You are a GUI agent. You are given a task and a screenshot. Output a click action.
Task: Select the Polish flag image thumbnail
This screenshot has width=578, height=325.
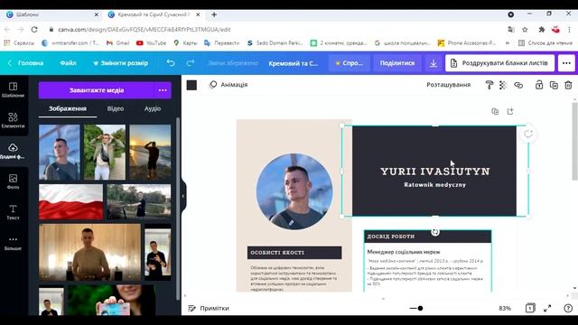point(70,202)
